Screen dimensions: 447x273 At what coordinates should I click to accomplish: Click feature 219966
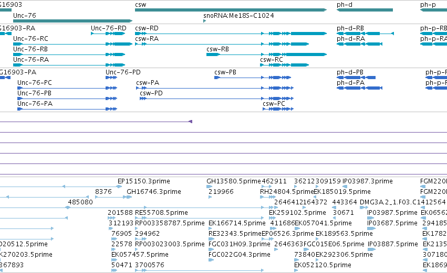pos(221,192)
